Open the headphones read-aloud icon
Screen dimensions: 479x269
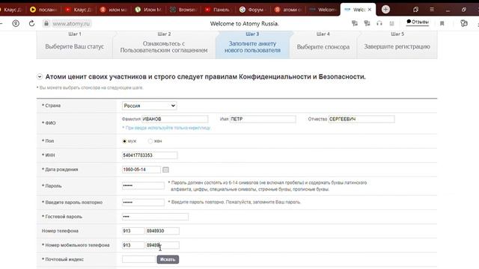(x=379, y=23)
